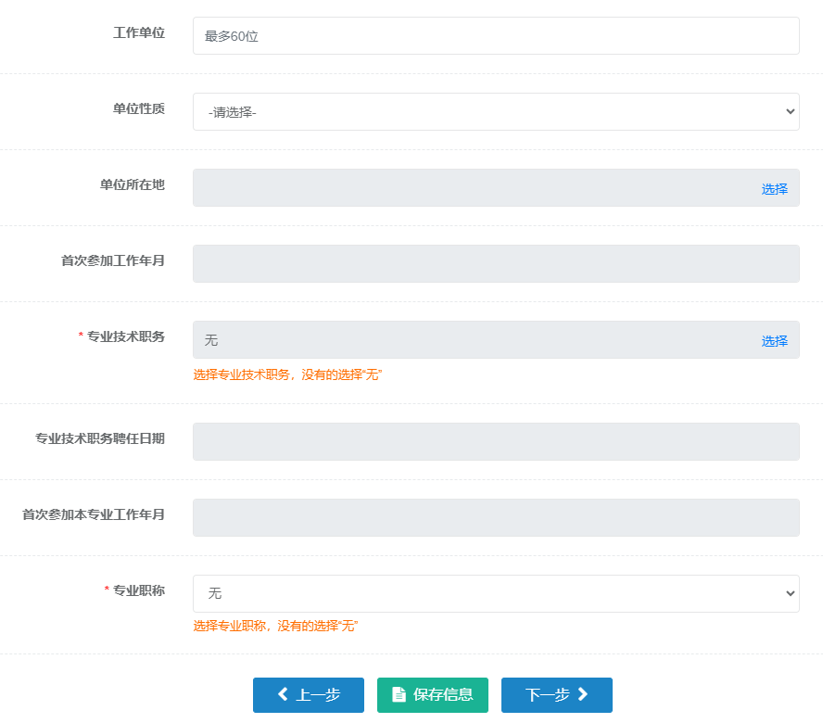The width and height of the screenshot is (823, 723).
Task: Open the 单位性质 dropdown
Action: pyautogui.click(x=496, y=111)
